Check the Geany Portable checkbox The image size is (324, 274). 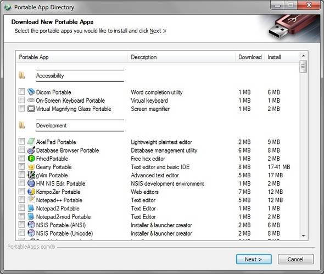[x=22, y=167]
